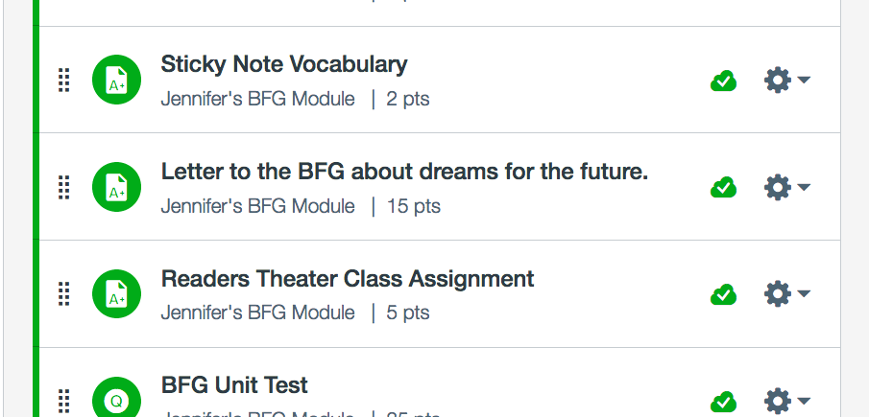
Task: Click the Letter to the BFG assignment icon
Action: click(x=116, y=188)
